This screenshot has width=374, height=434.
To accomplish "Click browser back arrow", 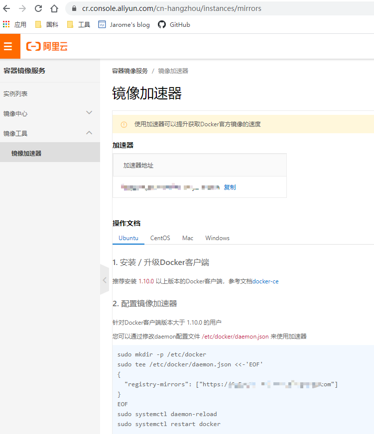I will pyautogui.click(x=6, y=8).
